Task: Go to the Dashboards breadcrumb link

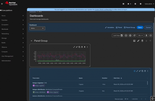Action: 33,12
